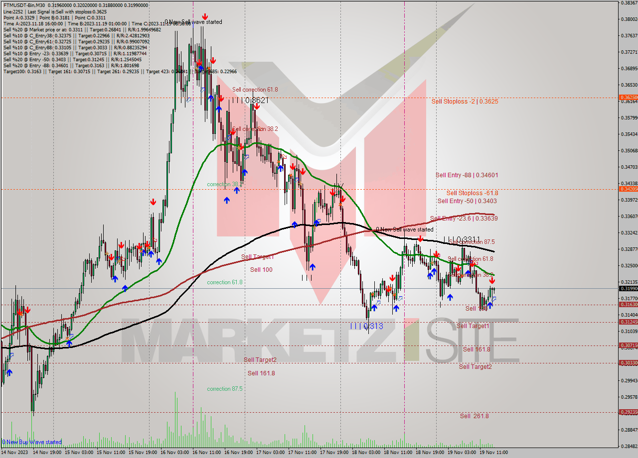Image resolution: width=638 pixels, height=458 pixels.
Task: Click the '19 Nov 03:00' time axis label
Action: (462, 453)
